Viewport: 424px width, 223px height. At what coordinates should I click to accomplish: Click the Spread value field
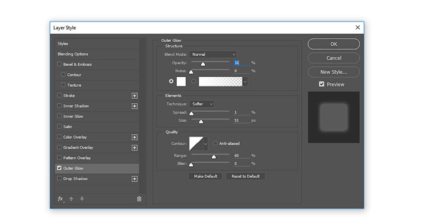[x=242, y=112]
